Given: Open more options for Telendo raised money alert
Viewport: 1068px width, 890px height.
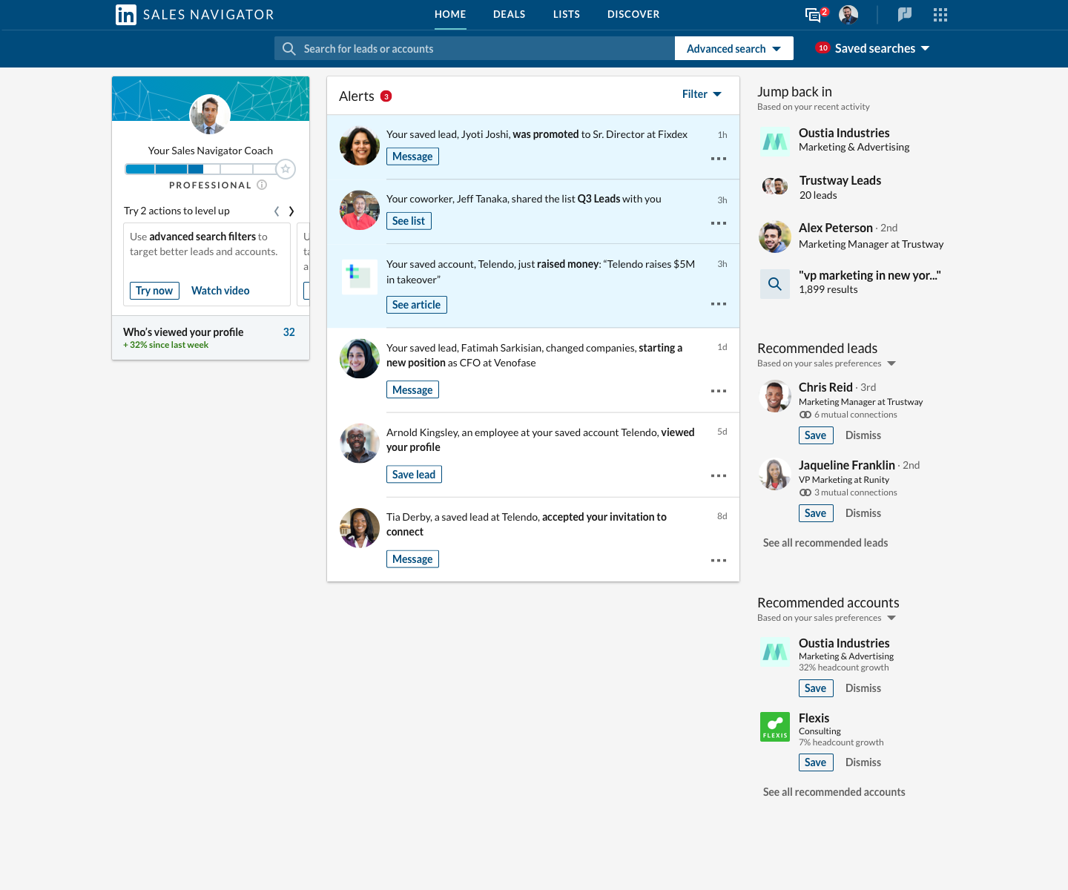Looking at the screenshot, I should pos(719,304).
